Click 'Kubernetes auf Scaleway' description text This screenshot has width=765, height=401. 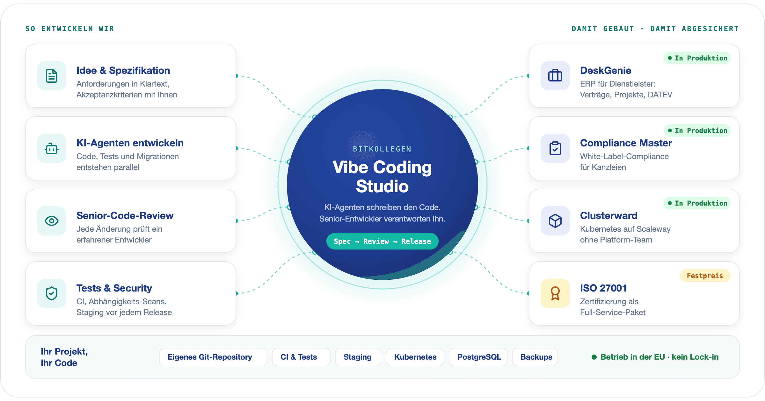(x=625, y=229)
